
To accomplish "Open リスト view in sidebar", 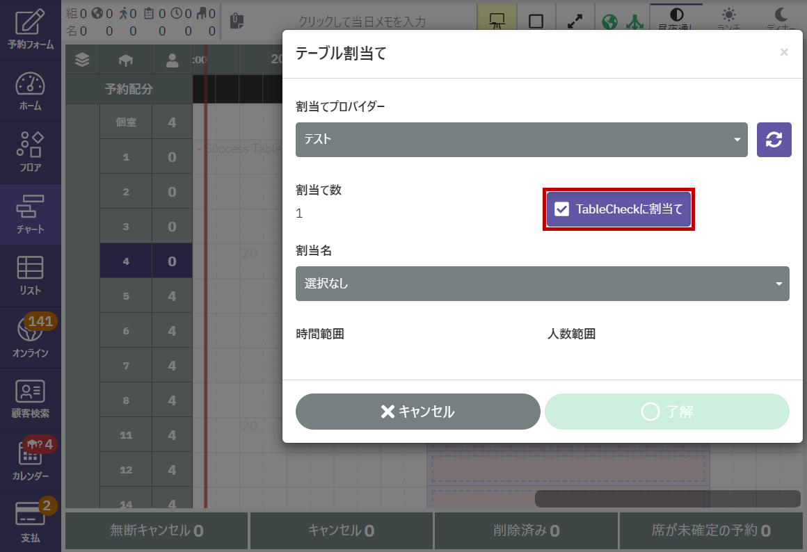I will click(x=30, y=275).
